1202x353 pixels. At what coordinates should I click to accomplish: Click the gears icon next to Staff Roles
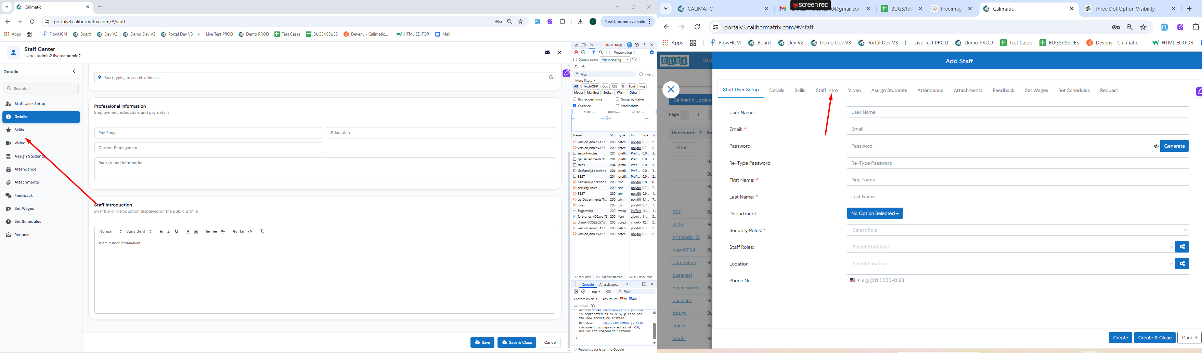(x=1182, y=247)
